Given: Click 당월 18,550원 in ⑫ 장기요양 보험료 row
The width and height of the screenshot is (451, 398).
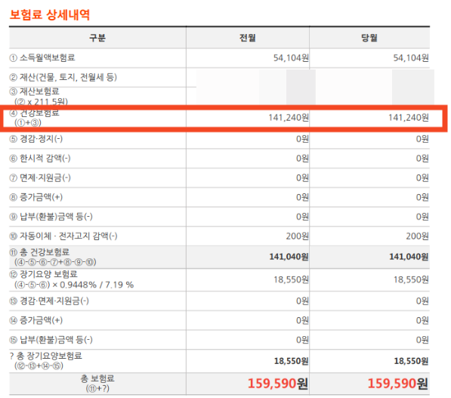Looking at the screenshot, I should [x=411, y=279].
